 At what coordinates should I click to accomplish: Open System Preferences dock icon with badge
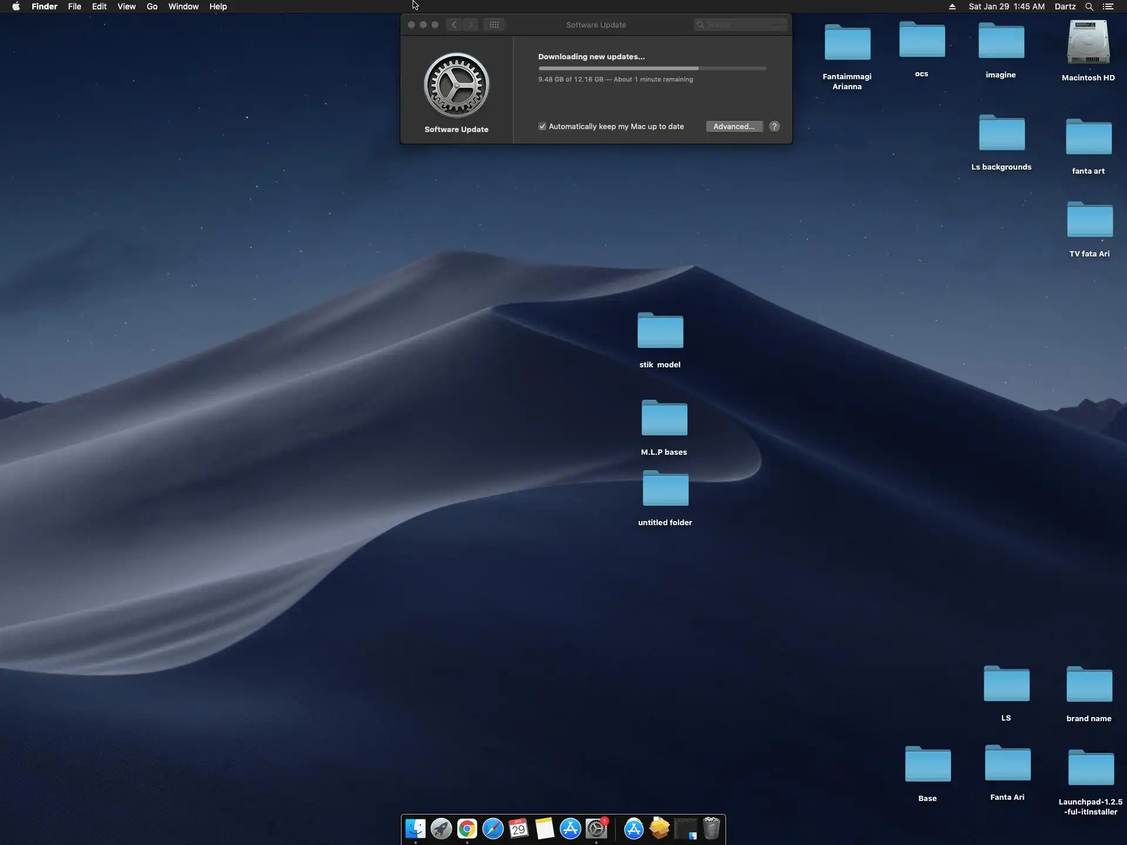click(596, 828)
